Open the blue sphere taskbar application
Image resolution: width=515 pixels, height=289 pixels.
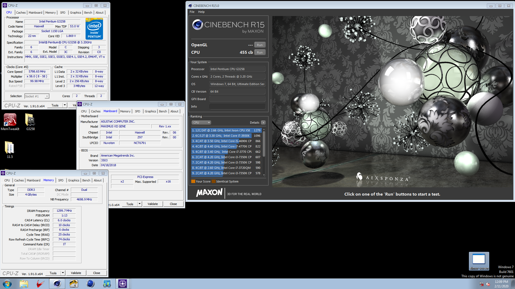click(x=90, y=284)
